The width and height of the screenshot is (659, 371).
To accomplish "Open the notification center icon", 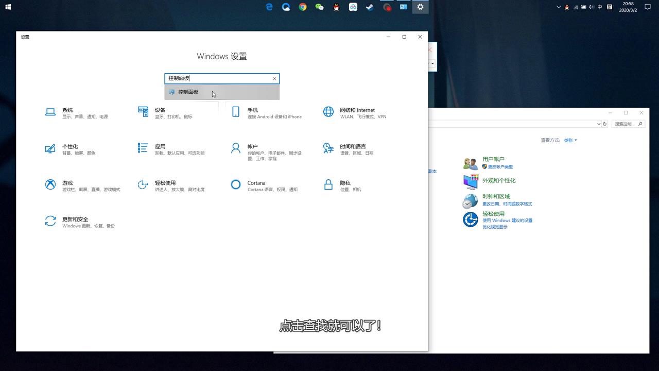I will pyautogui.click(x=648, y=7).
